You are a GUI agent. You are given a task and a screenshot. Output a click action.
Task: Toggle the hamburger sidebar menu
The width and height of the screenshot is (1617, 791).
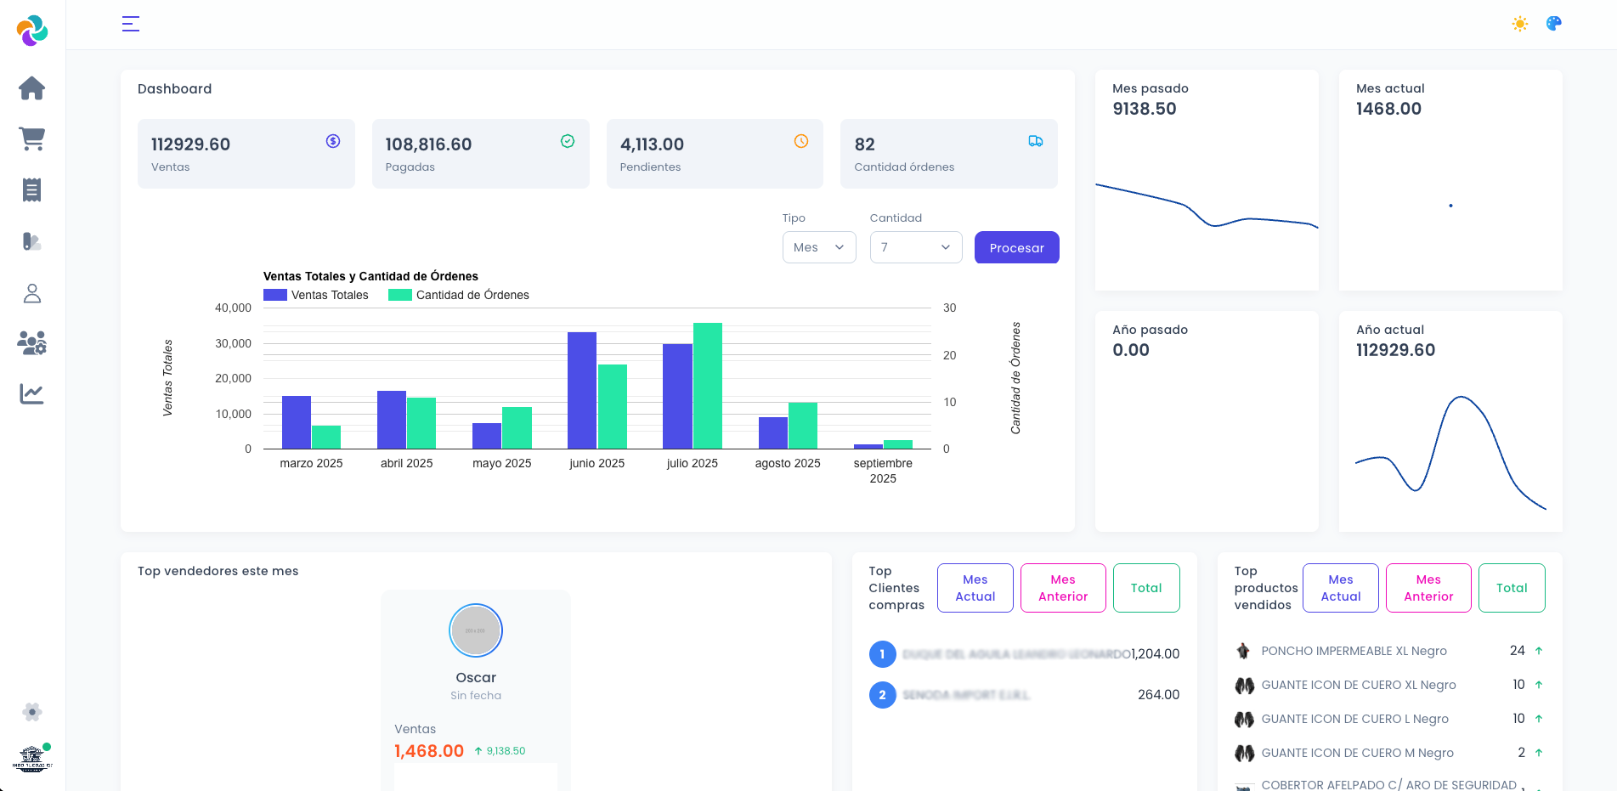click(x=131, y=24)
